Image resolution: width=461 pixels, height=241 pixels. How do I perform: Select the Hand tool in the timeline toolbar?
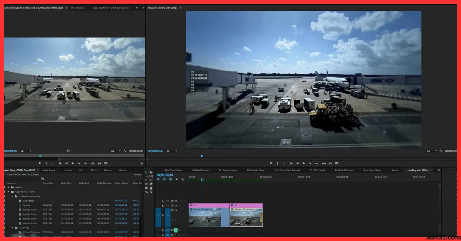(x=151, y=188)
